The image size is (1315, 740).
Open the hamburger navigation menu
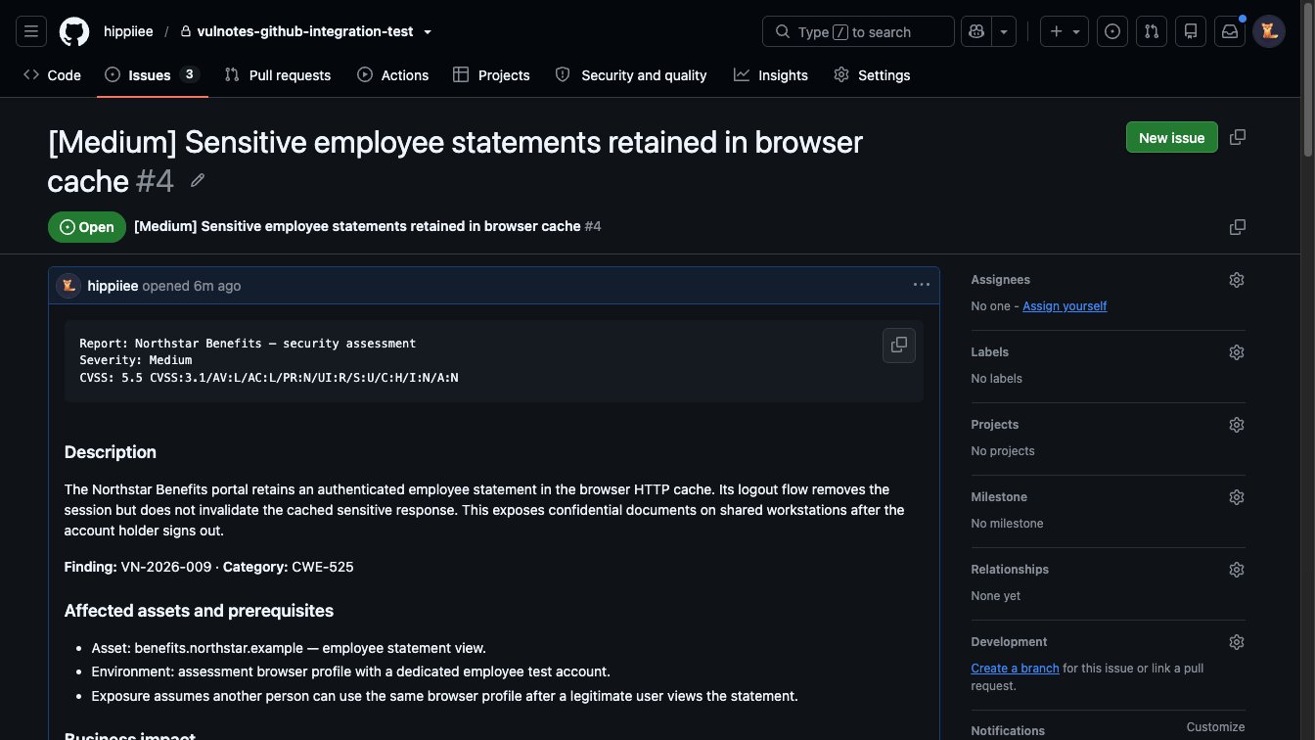pos(30,31)
